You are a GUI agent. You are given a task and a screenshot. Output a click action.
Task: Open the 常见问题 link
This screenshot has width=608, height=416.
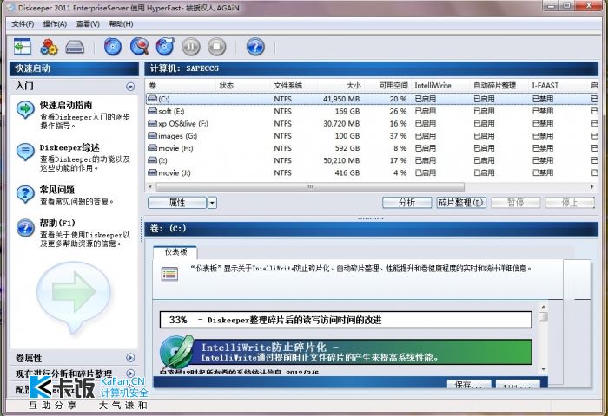[x=57, y=190]
